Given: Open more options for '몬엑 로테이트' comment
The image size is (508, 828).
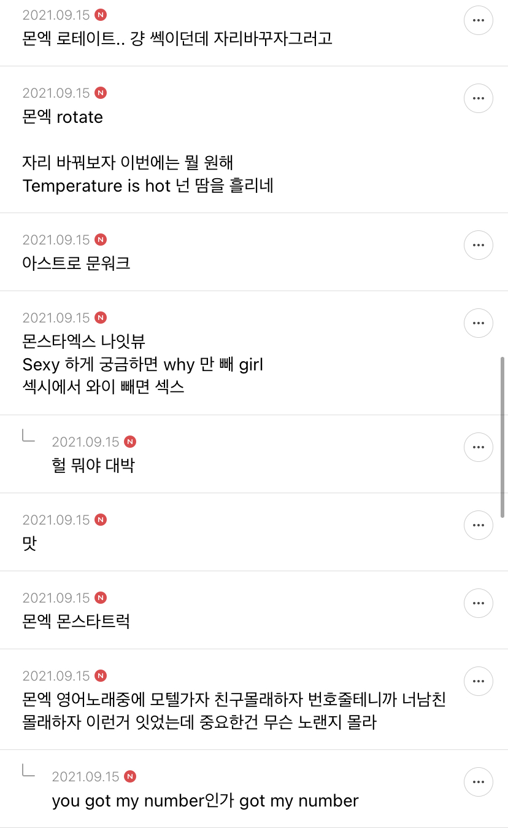Looking at the screenshot, I should [x=479, y=20].
